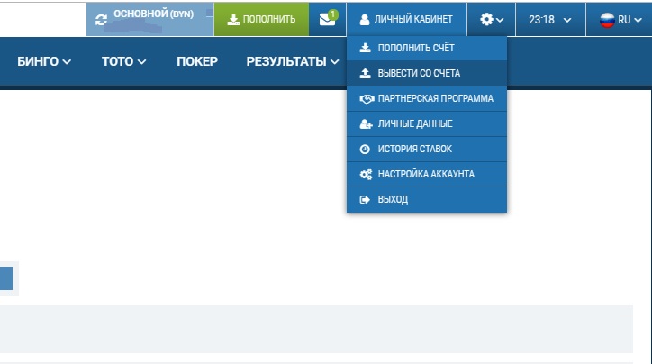652x364 pixels.
Task: Select Личные данные from menu
Action: tap(414, 123)
